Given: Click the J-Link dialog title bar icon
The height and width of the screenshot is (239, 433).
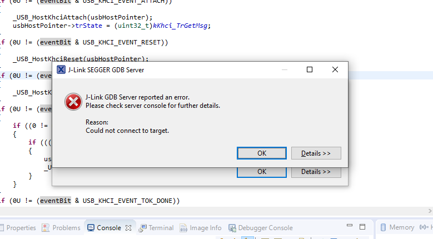Looking at the screenshot, I should coord(61,69).
